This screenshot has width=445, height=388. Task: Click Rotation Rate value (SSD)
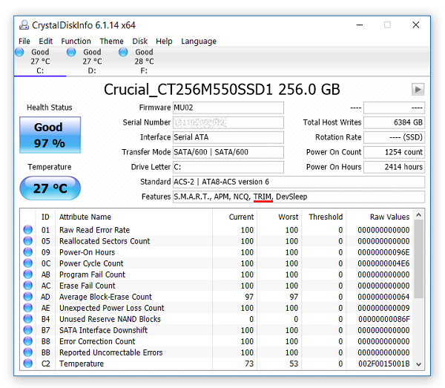(x=395, y=137)
